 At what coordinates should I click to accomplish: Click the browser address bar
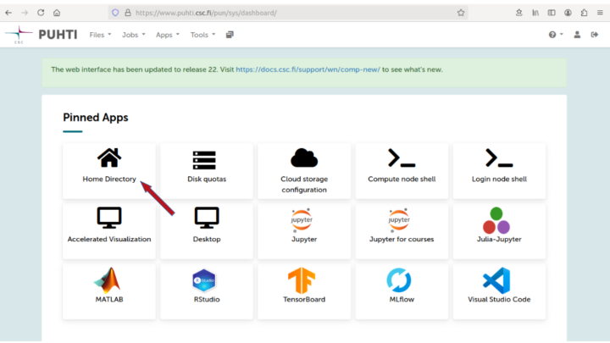(x=288, y=13)
